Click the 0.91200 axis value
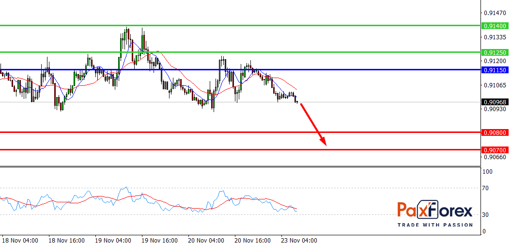Screen dimensions: 511x245 tap(495, 61)
